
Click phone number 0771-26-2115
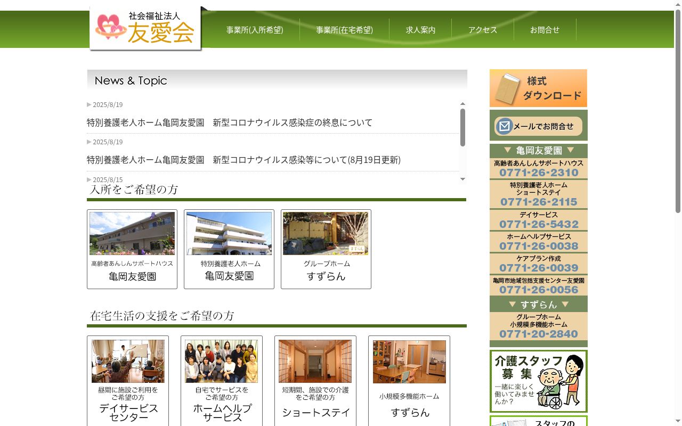tap(539, 202)
